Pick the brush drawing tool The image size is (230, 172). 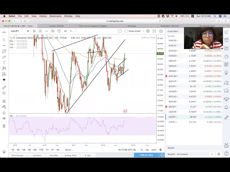4,57
